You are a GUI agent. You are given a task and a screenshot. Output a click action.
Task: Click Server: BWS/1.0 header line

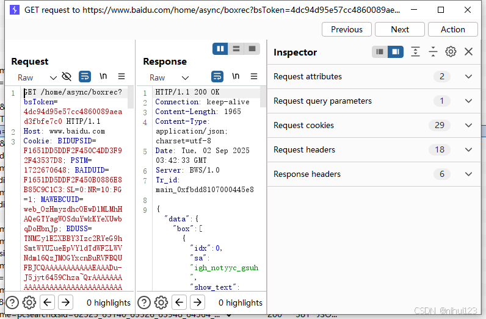point(187,170)
